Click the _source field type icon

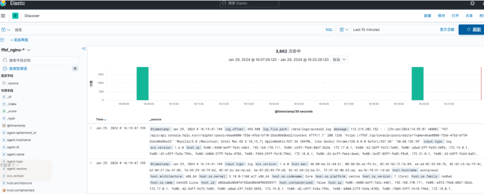(4, 83)
